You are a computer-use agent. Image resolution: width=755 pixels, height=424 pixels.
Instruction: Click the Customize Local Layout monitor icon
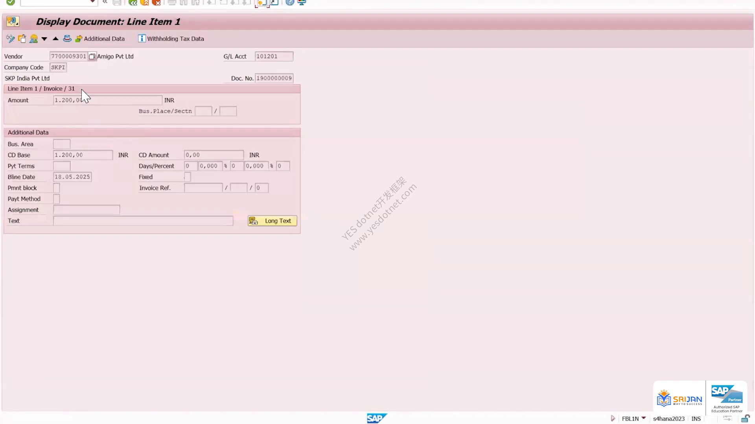tap(302, 2)
